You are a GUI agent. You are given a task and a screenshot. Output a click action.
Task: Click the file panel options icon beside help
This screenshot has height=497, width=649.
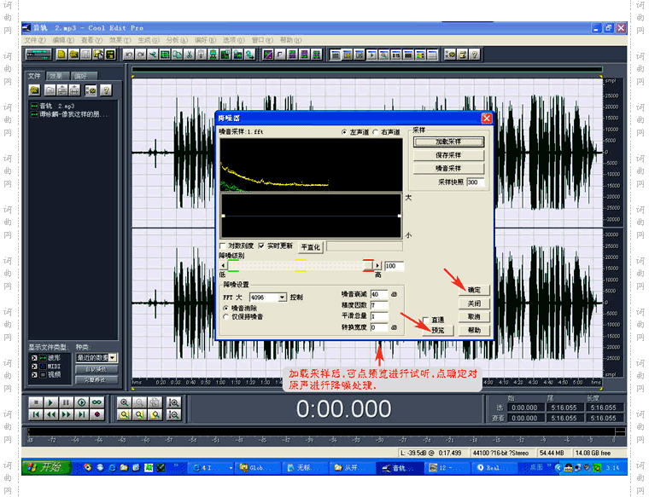pos(91,90)
